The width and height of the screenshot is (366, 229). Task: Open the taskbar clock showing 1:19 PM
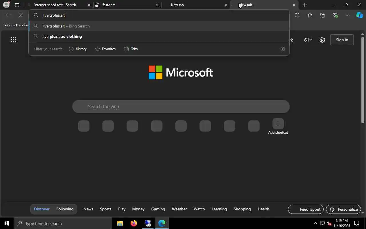(342, 223)
